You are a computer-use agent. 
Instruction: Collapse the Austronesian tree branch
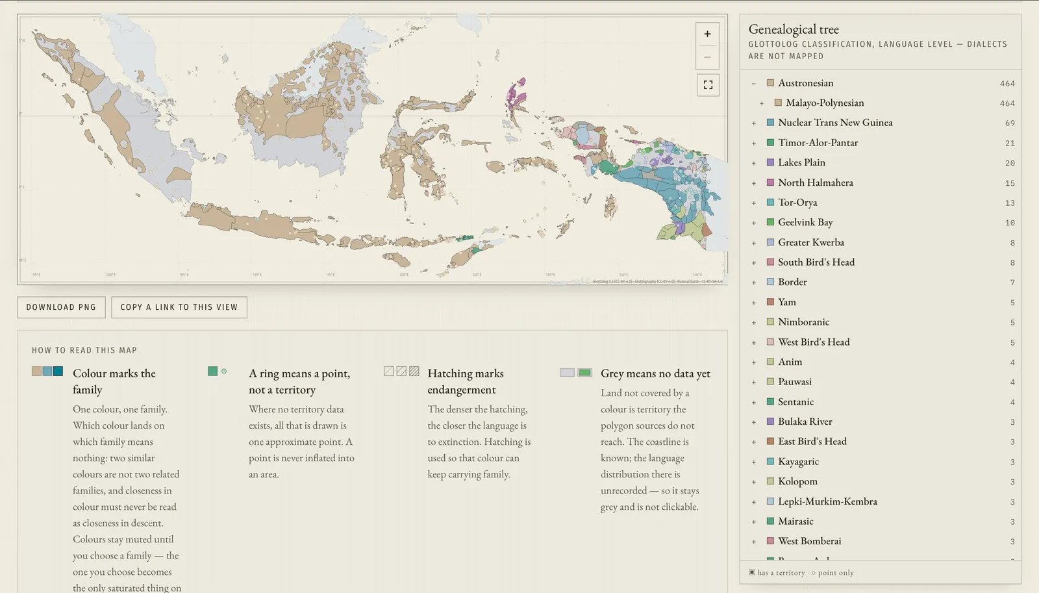tap(754, 83)
